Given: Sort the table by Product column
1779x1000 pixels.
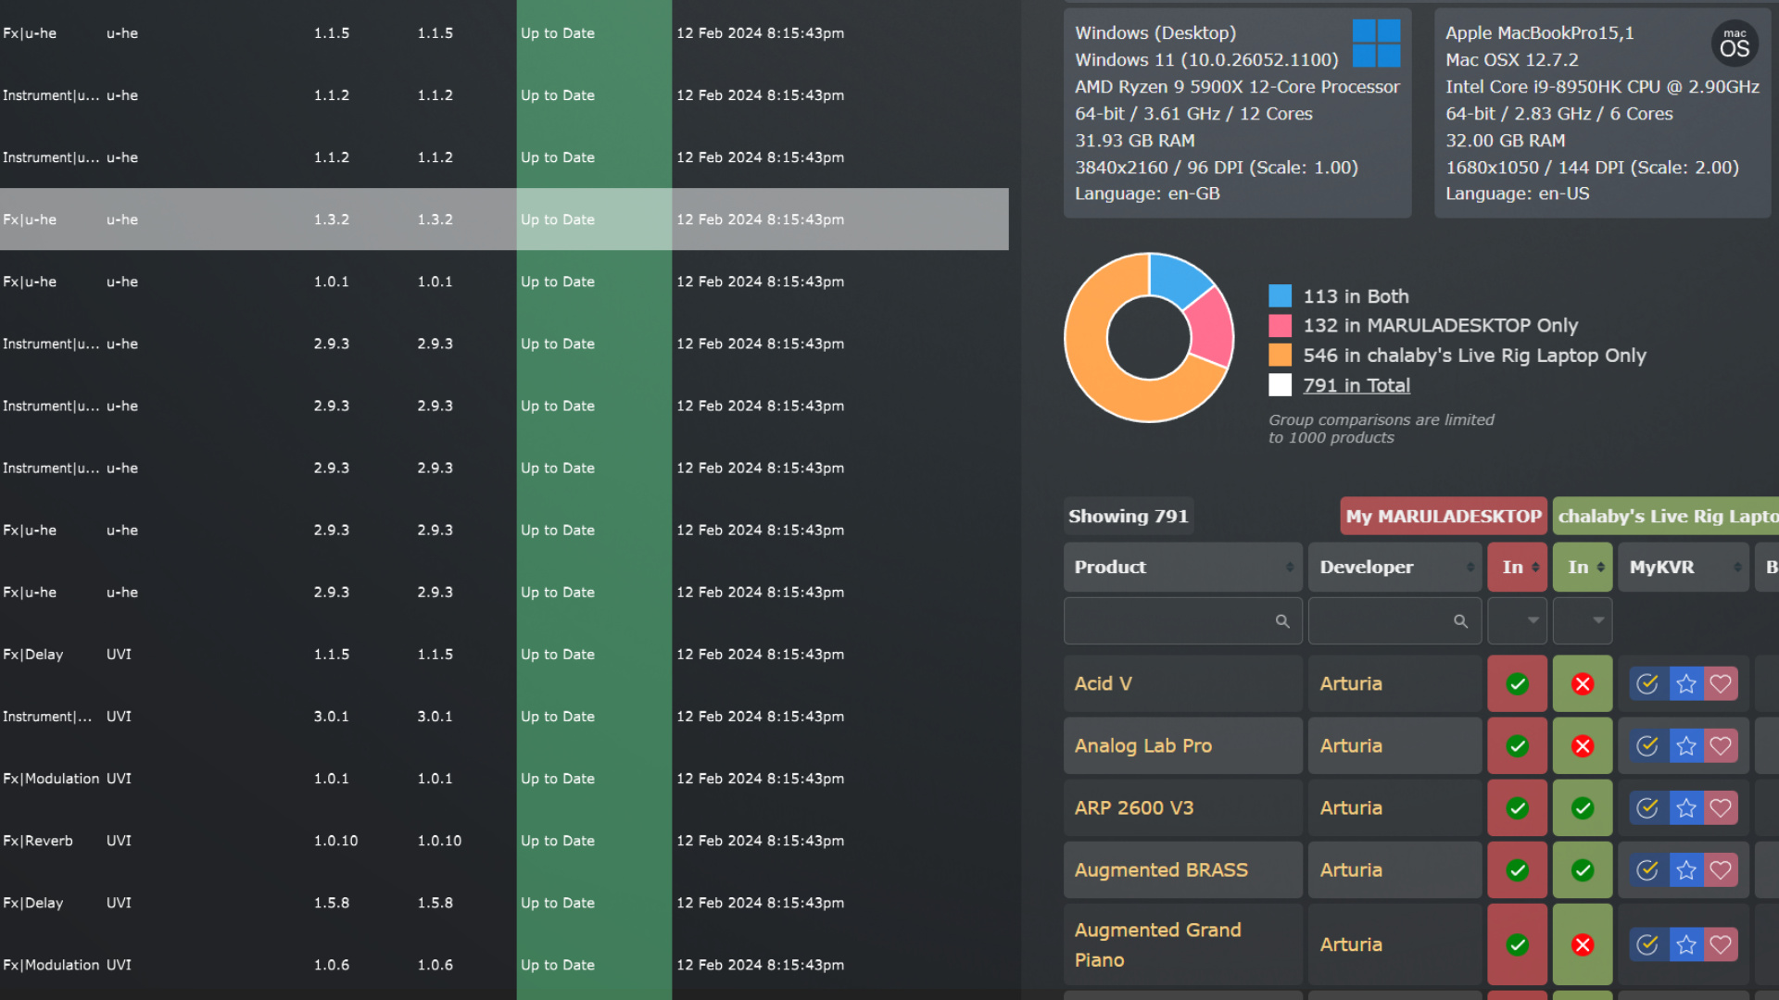Looking at the screenshot, I should click(1182, 567).
